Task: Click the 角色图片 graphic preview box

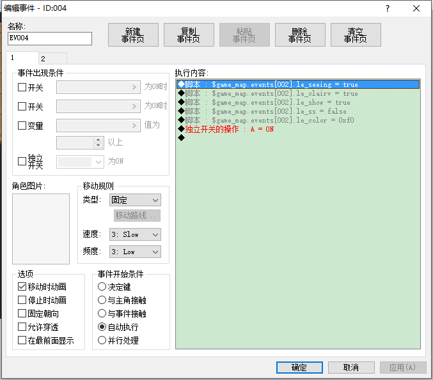Action: click(x=41, y=229)
